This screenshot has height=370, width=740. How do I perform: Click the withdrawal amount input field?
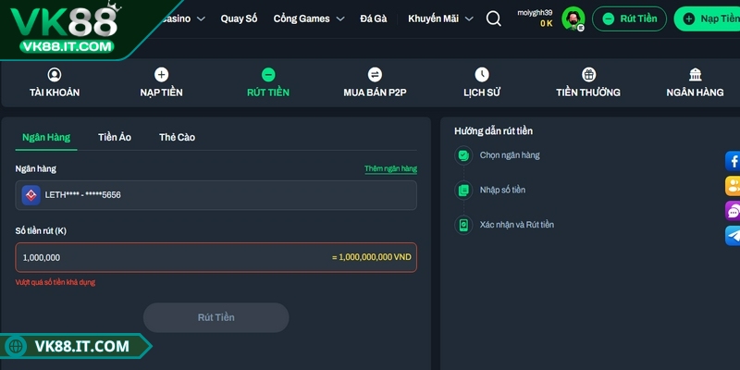[x=216, y=257]
